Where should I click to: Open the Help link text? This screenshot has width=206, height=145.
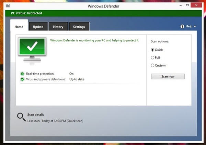(189, 26)
